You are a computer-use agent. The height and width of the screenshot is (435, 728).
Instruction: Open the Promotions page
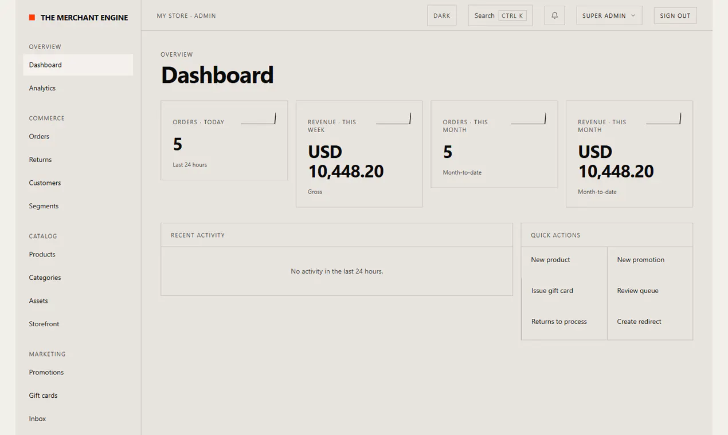click(78, 372)
